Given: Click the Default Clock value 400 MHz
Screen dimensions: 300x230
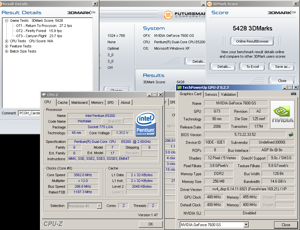Looking at the screenshot, I should 214,204.
